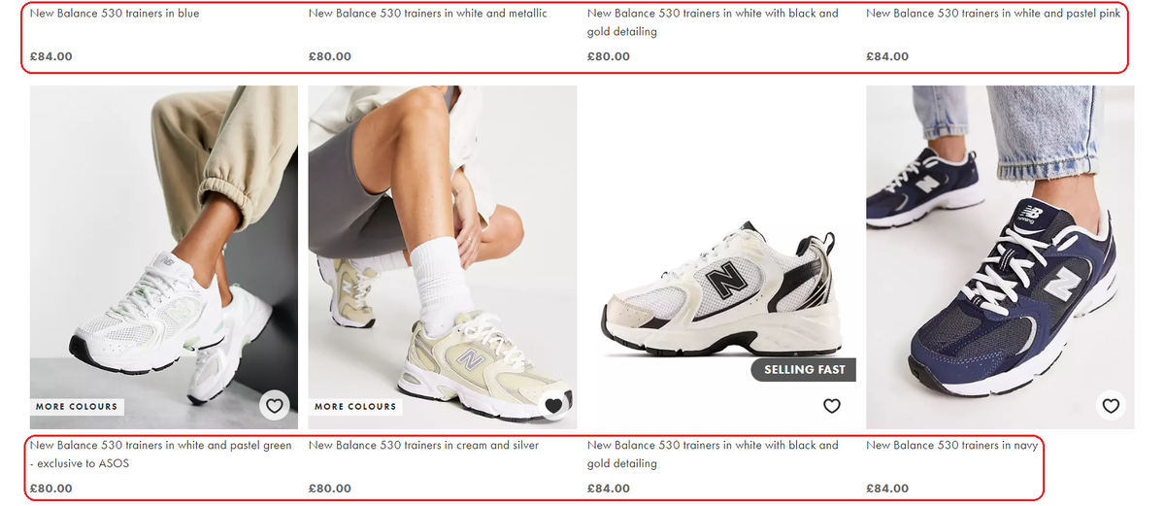Select the black and gold detailing title priced £84.00
This screenshot has height=506, width=1165.
(x=713, y=455)
